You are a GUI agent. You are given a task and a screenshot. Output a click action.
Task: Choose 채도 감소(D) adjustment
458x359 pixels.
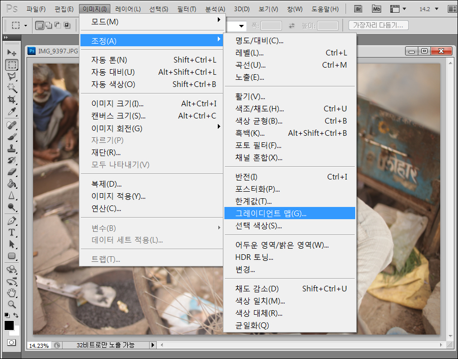(x=290, y=289)
